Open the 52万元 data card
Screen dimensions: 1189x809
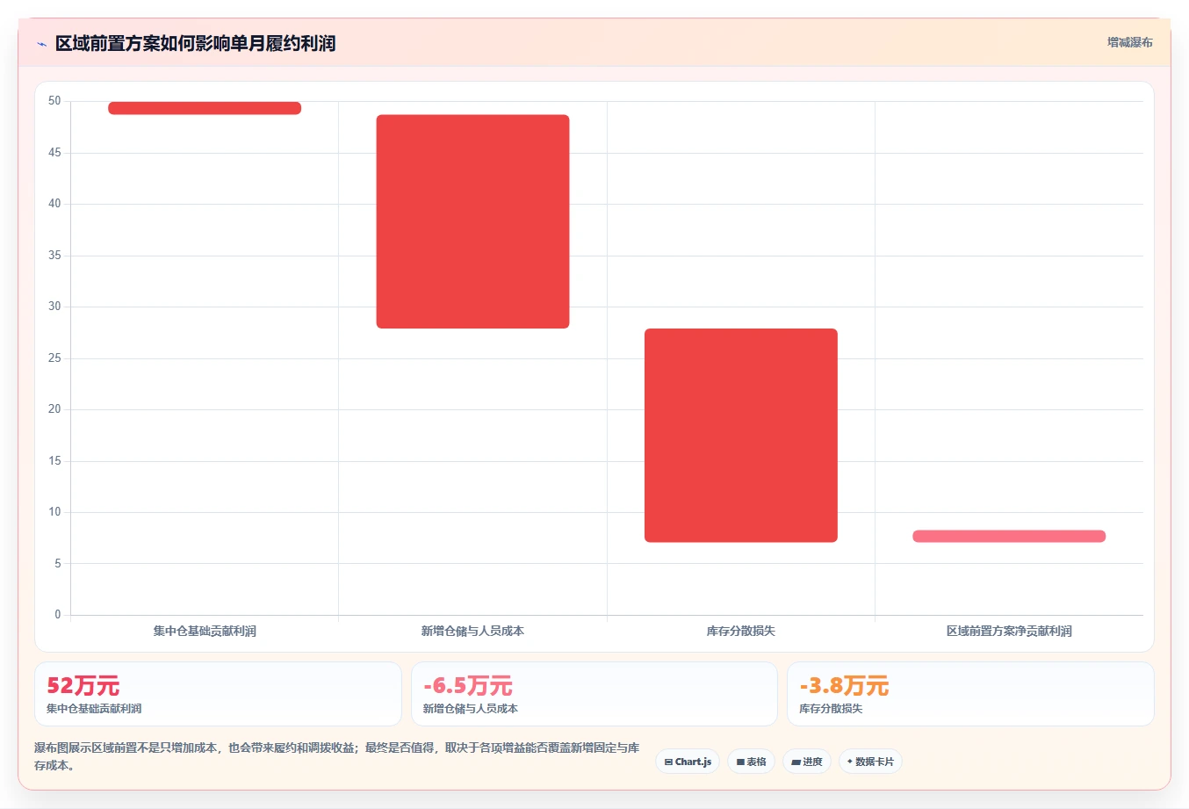(x=218, y=694)
